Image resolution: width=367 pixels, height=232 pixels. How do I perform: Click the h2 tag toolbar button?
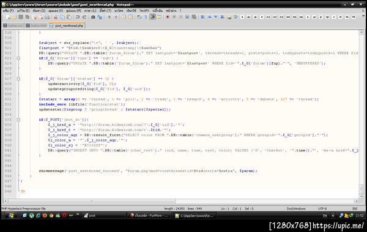(x=275, y=17)
